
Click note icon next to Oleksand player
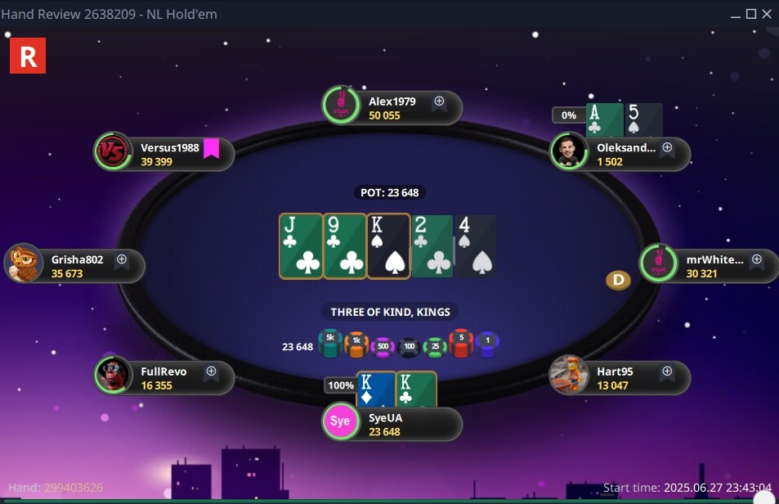click(667, 147)
